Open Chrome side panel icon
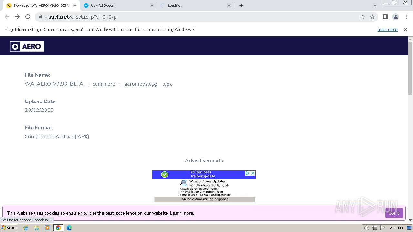 (x=385, y=17)
